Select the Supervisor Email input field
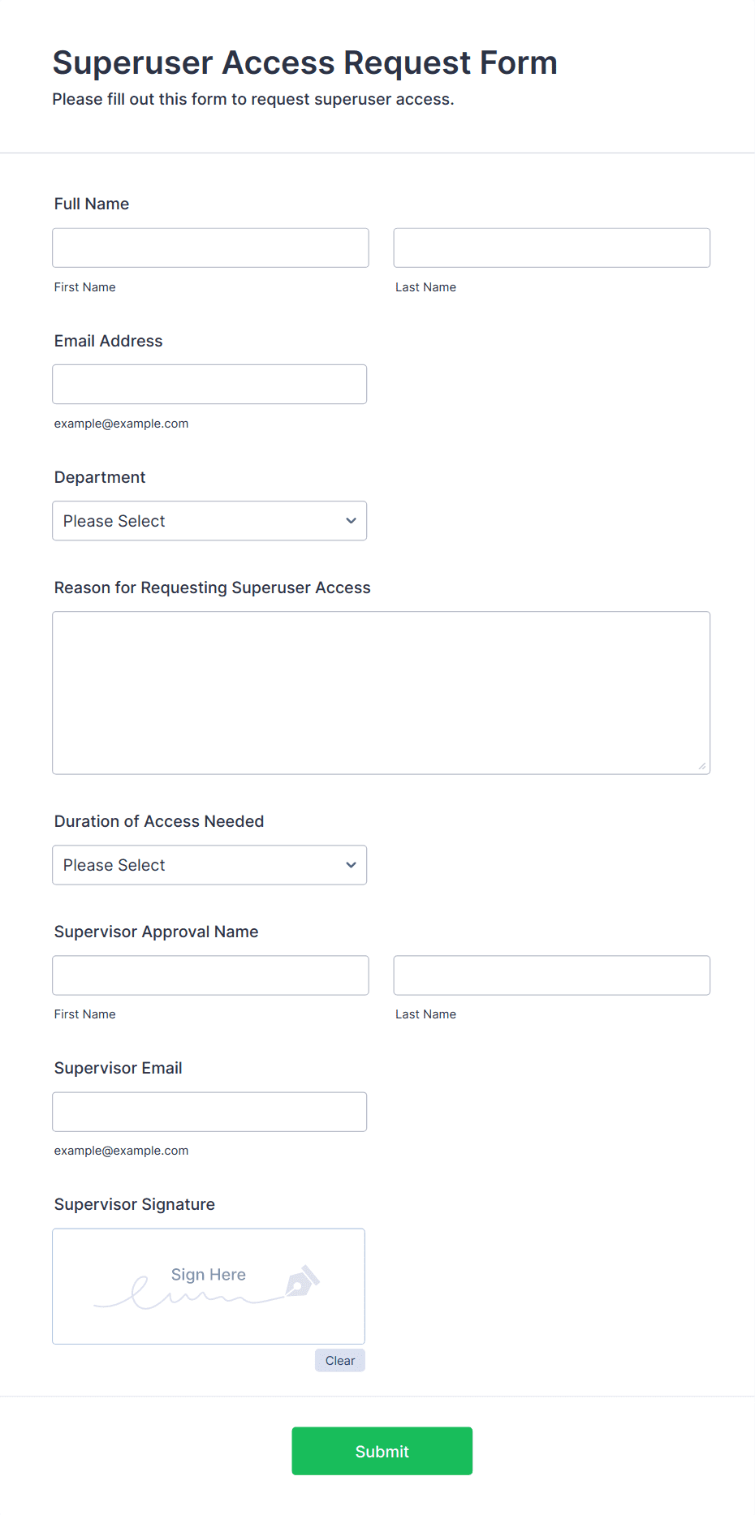The width and height of the screenshot is (755, 1515). click(x=209, y=1112)
